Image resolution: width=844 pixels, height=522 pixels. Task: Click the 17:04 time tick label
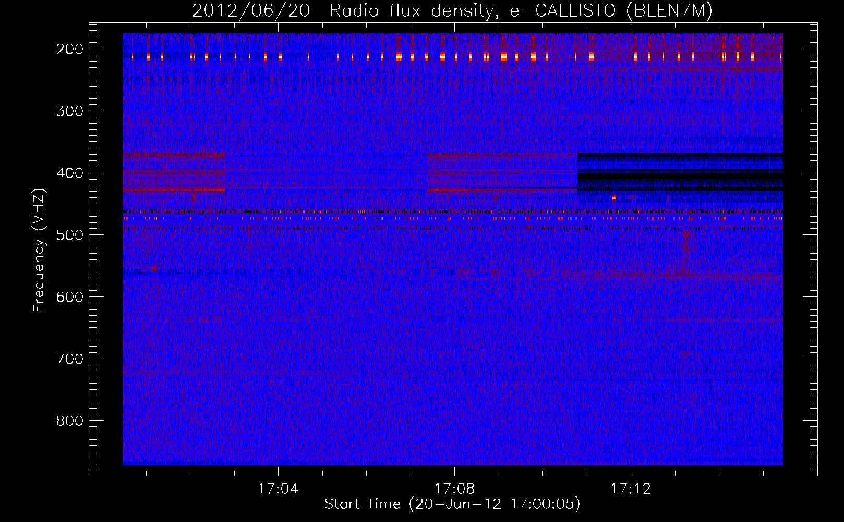pos(279,489)
